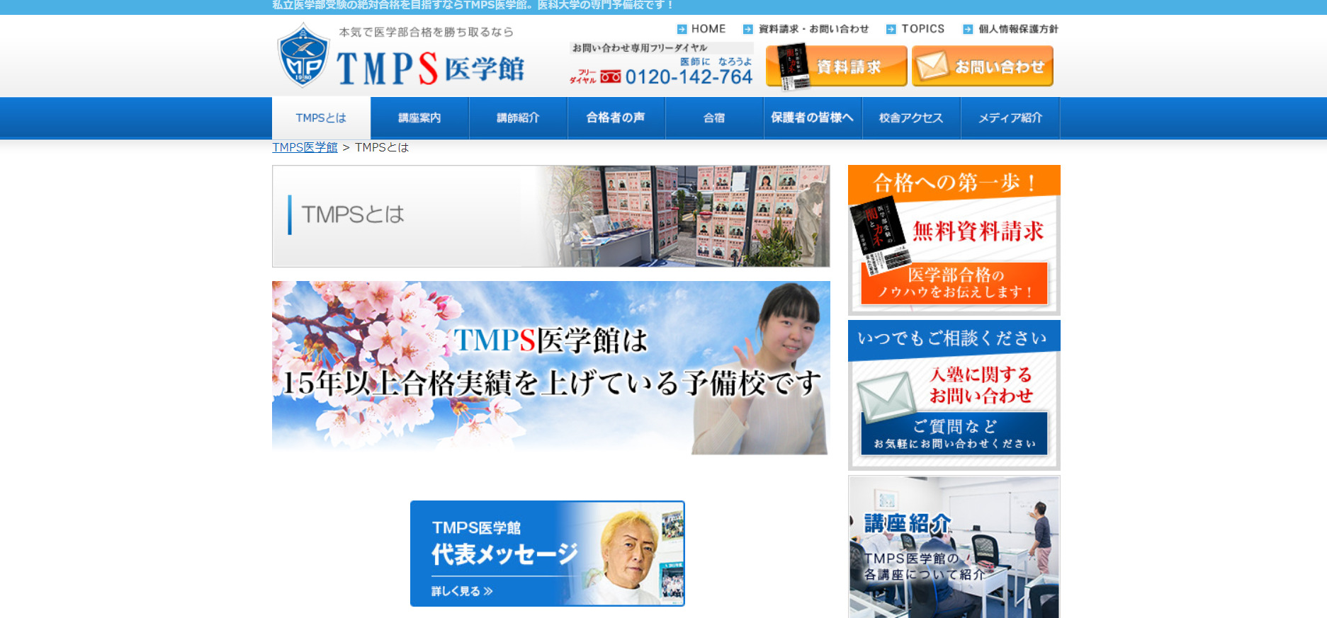Open the HOME link
This screenshot has width=1327, height=618.
(x=708, y=29)
